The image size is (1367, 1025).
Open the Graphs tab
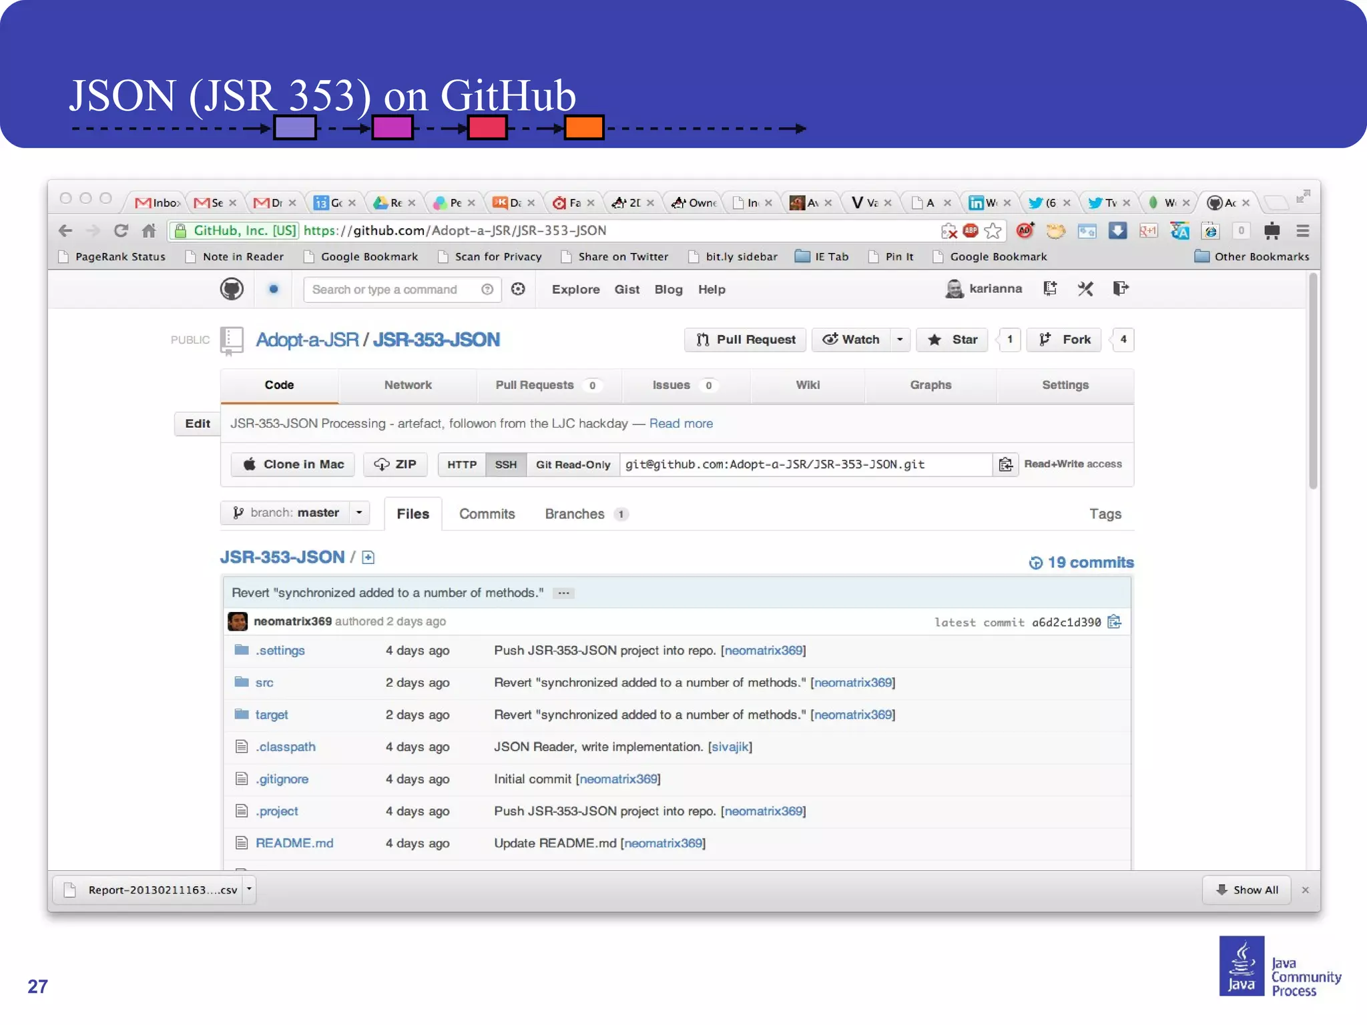coord(930,385)
